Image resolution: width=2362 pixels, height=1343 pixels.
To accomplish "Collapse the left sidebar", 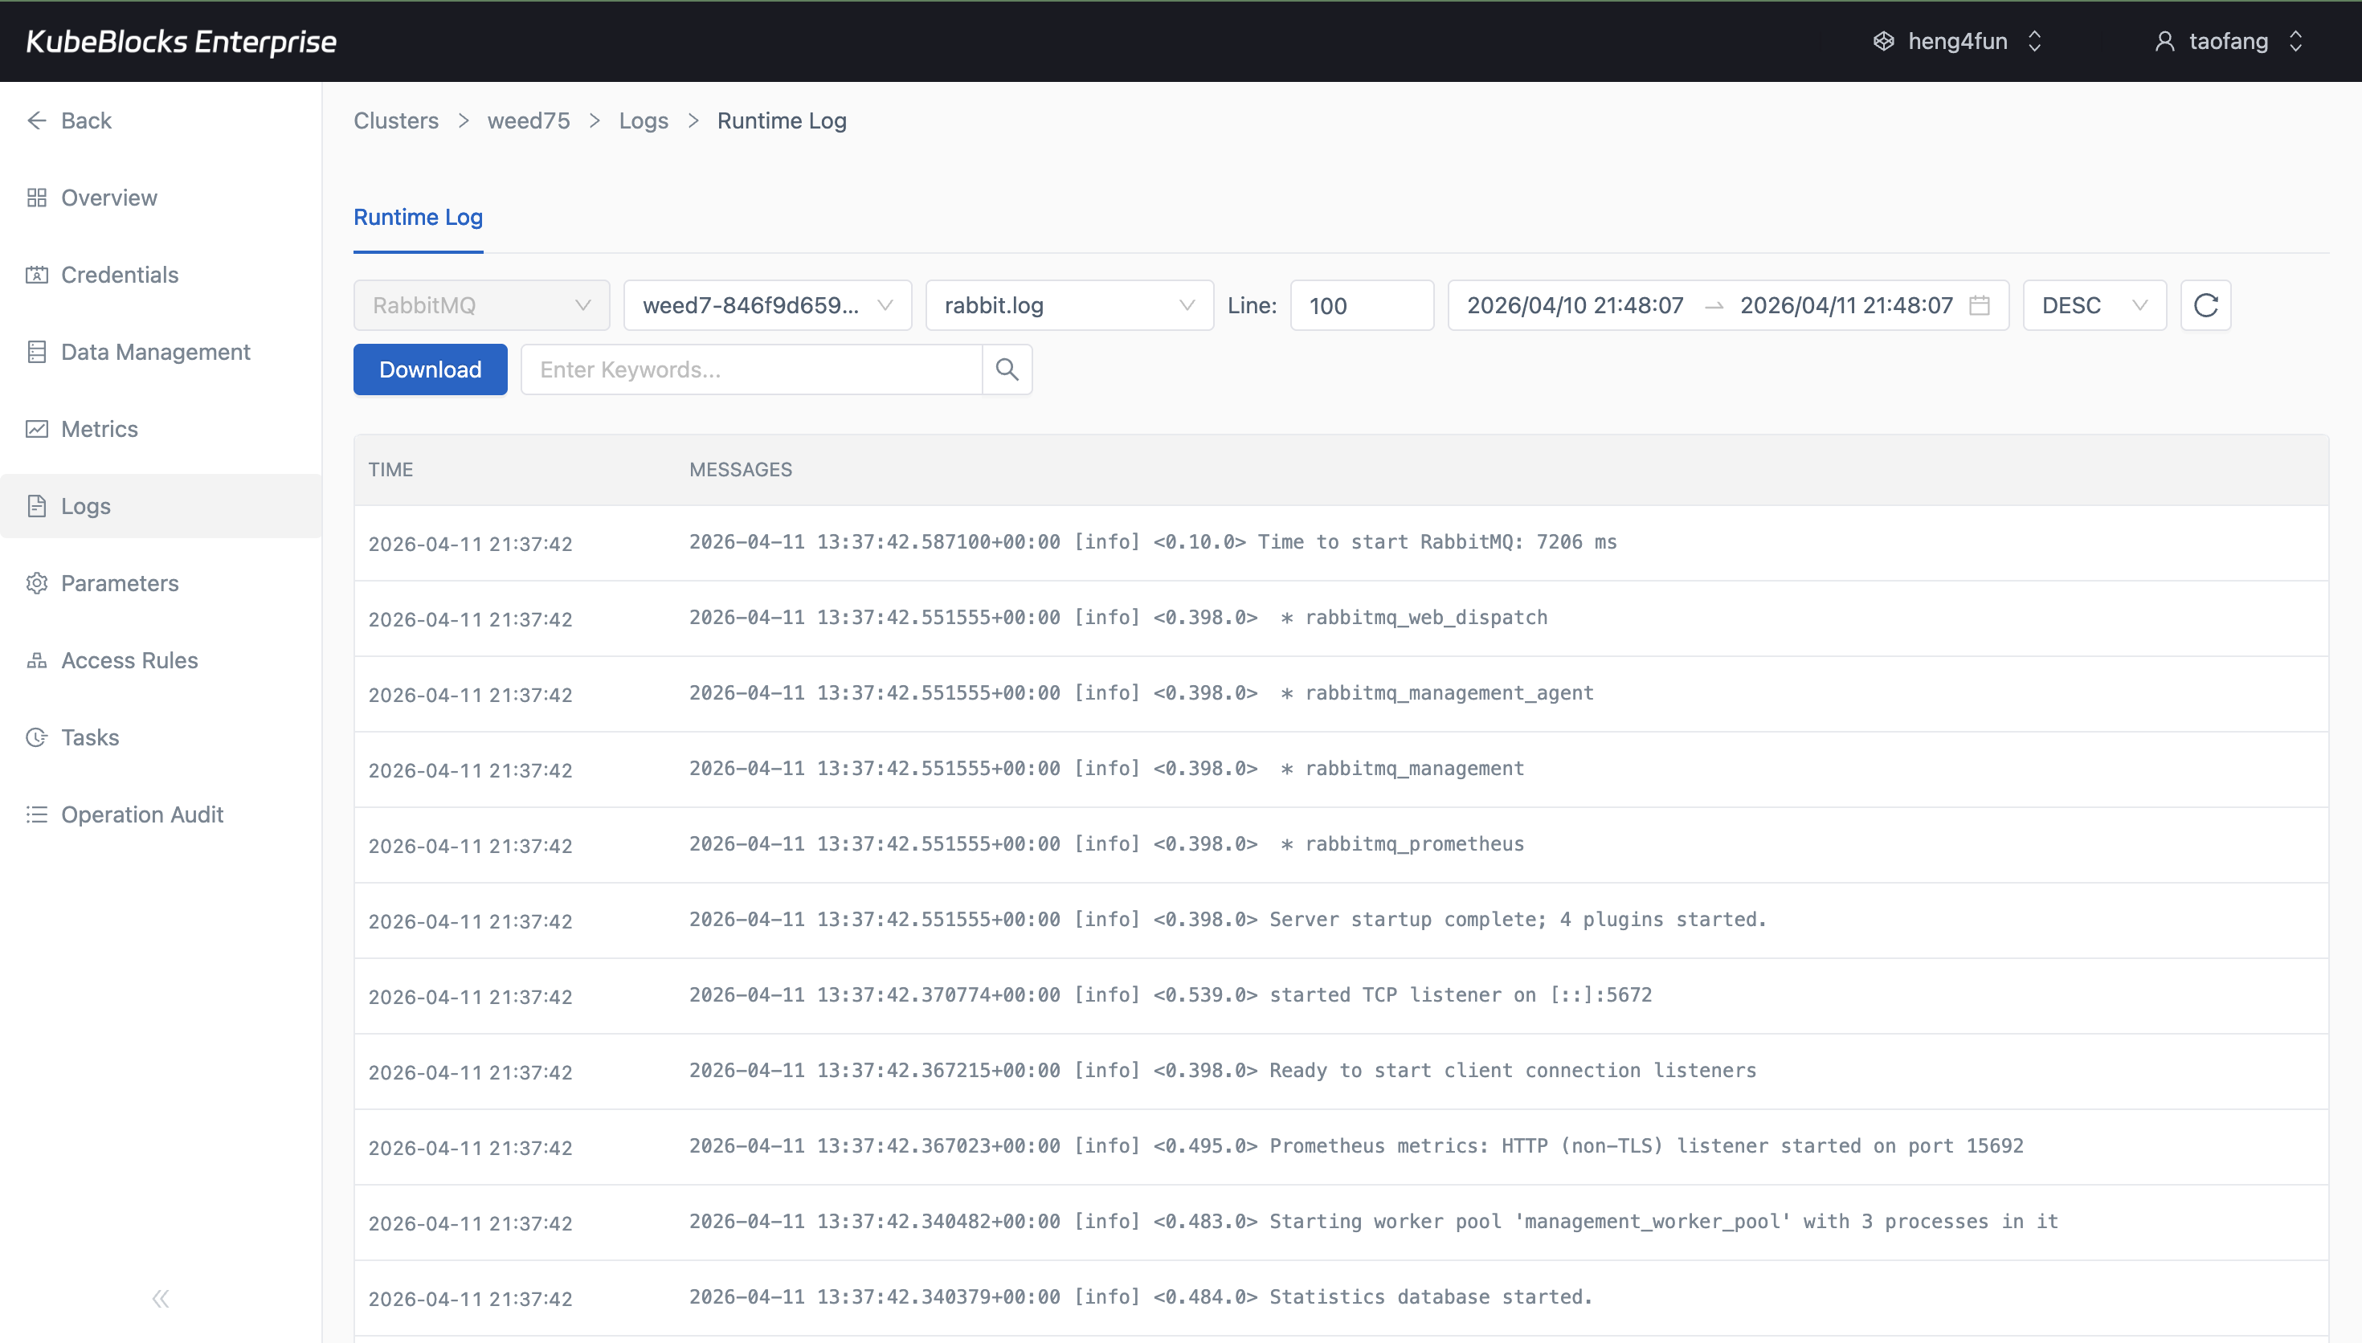I will 160,1298.
